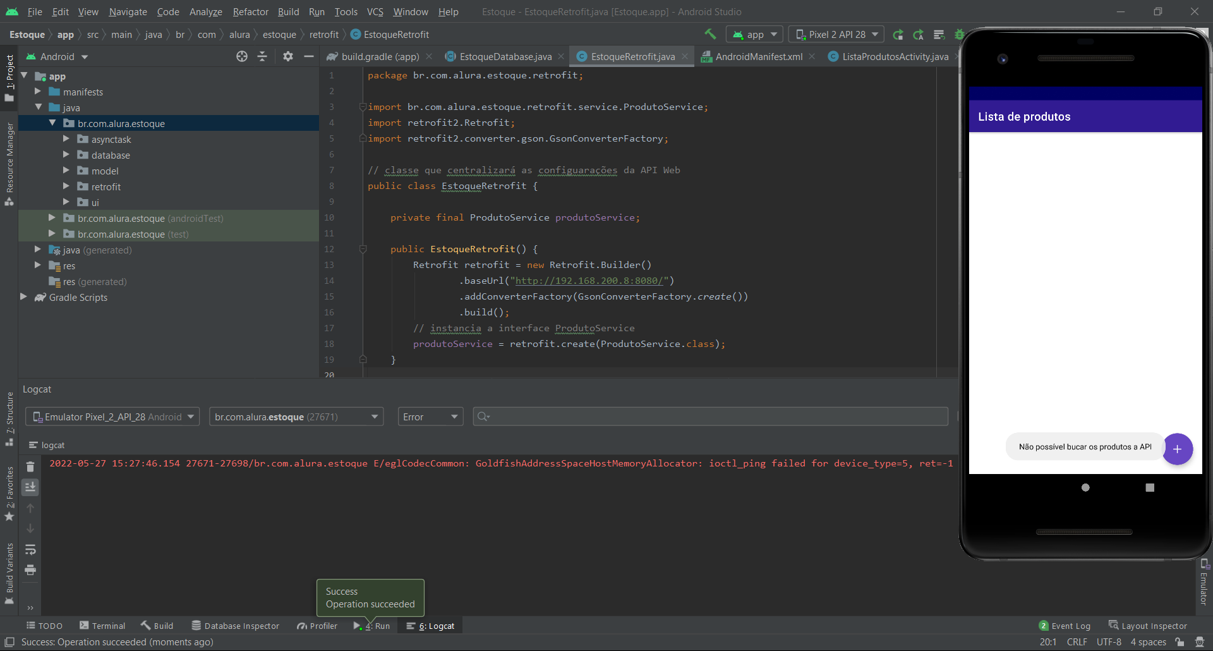Screen dimensions: 1213x651
Task: Click the http://192.168.200.8:8080/ URL in code
Action: (x=589, y=281)
